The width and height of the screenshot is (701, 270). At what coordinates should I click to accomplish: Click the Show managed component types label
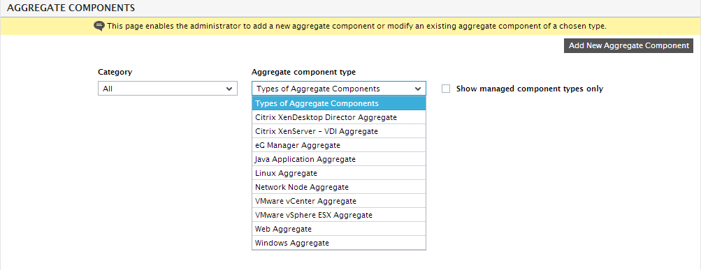[x=529, y=89]
